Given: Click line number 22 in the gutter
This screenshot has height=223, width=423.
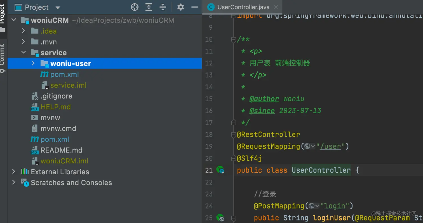Looking at the screenshot, I should [x=209, y=182].
